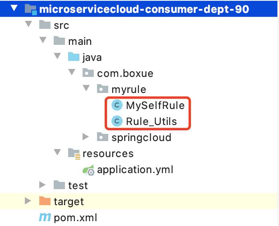Collapse the src folder arrow
Viewport: 279px width, 226px height.
[28, 24]
